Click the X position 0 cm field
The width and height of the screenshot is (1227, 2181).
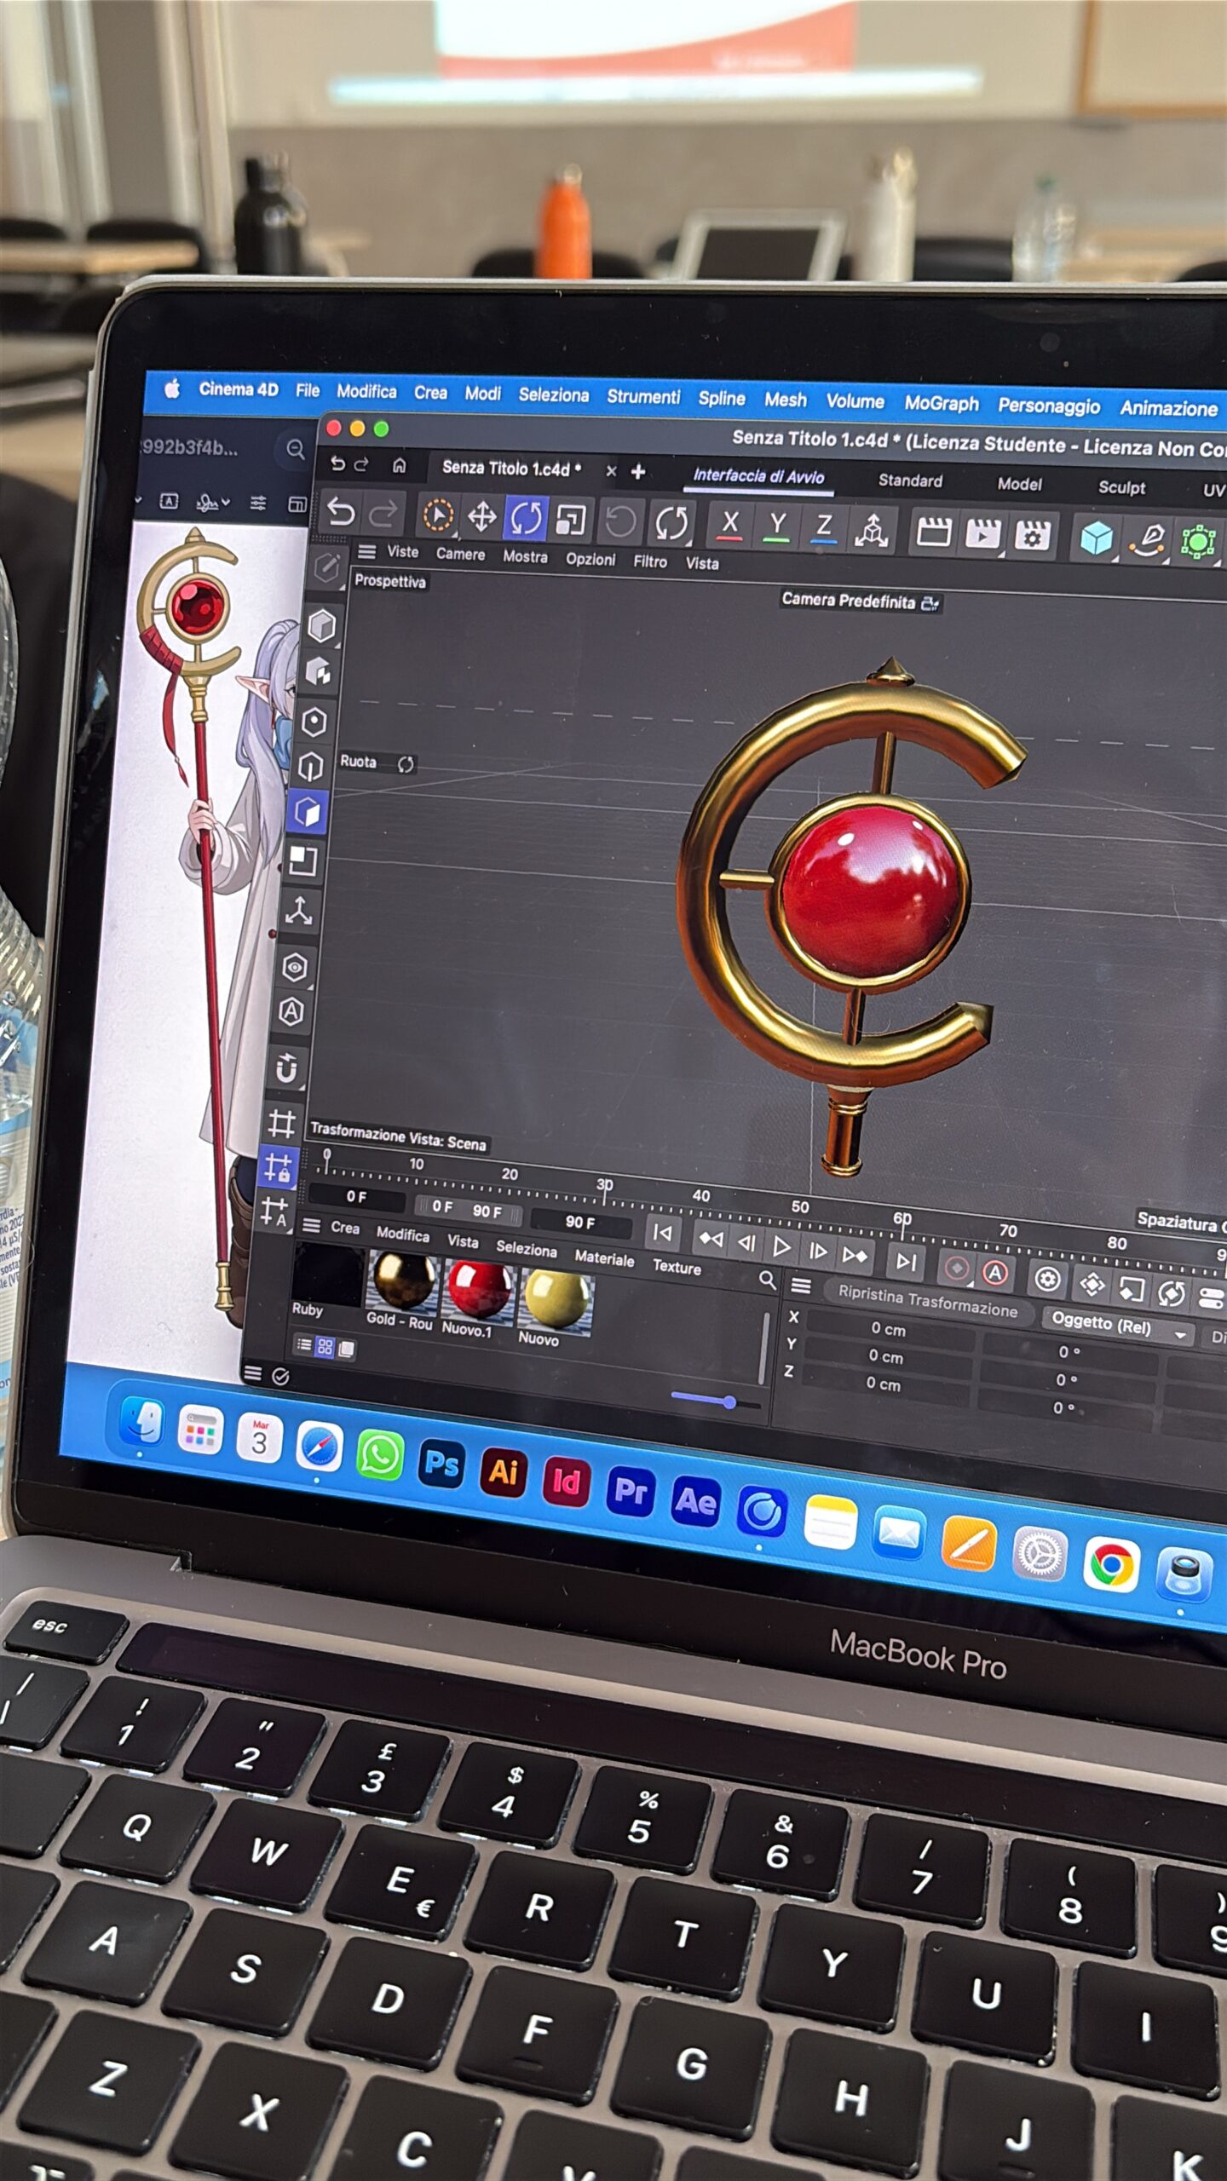pos(889,1328)
